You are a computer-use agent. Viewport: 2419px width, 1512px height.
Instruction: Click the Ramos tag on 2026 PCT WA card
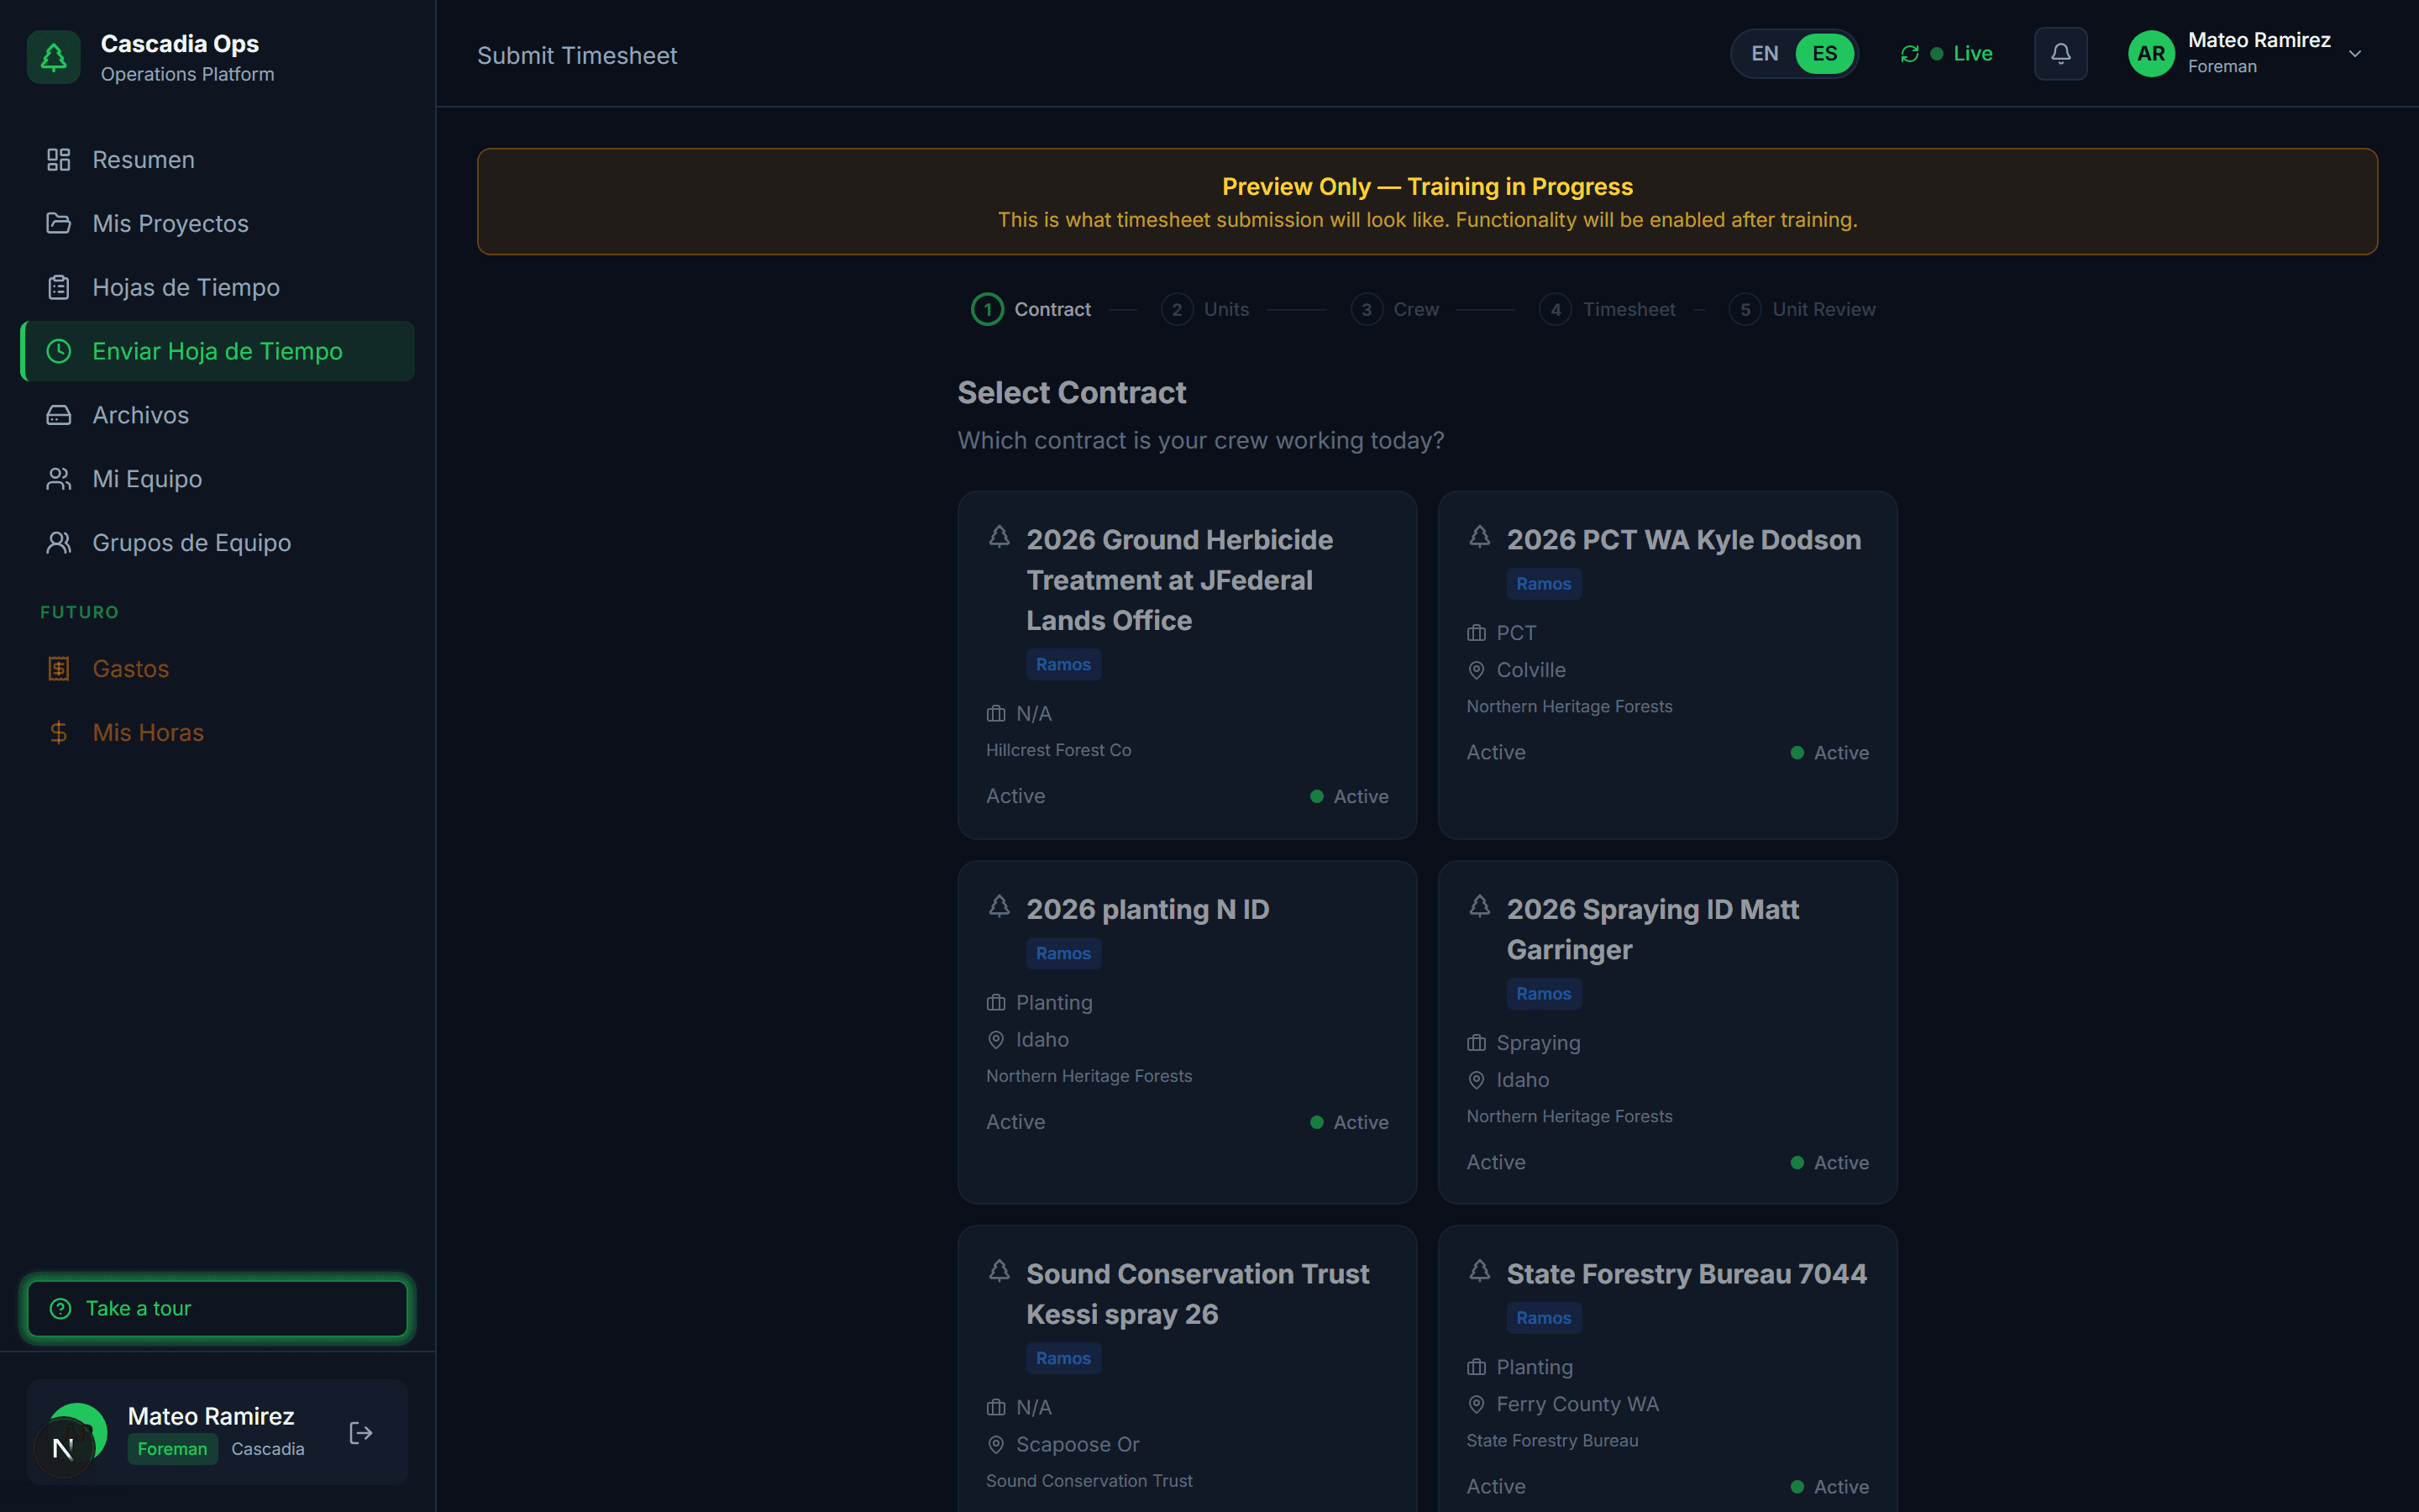tap(1543, 584)
